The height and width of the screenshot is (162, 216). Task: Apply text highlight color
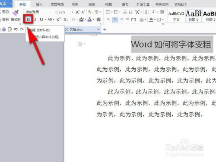pyautogui.click(x=82, y=19)
